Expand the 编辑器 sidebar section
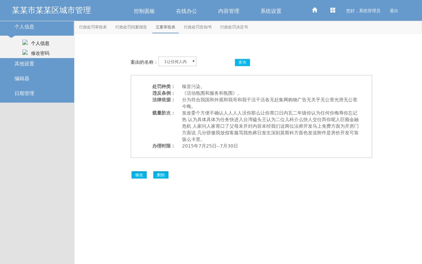 click(x=22, y=79)
